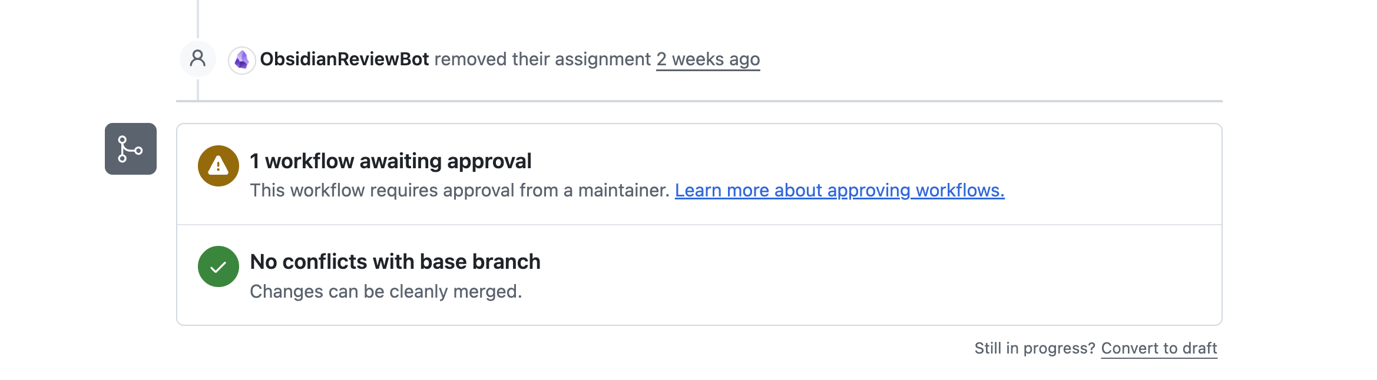1377x380 pixels.
Task: Click the "Still in progress?" label
Action: (1034, 348)
